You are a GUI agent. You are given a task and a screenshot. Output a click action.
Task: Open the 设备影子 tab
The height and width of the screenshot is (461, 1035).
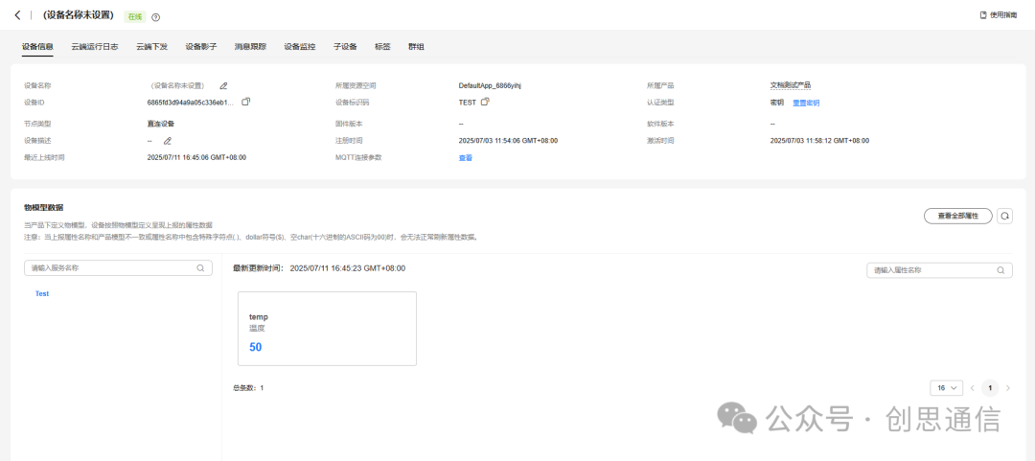[x=201, y=47]
